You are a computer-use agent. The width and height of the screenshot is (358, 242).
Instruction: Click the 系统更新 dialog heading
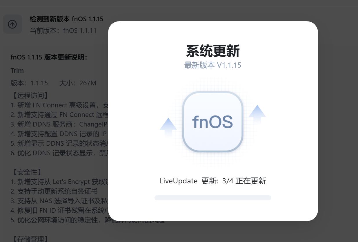click(213, 51)
